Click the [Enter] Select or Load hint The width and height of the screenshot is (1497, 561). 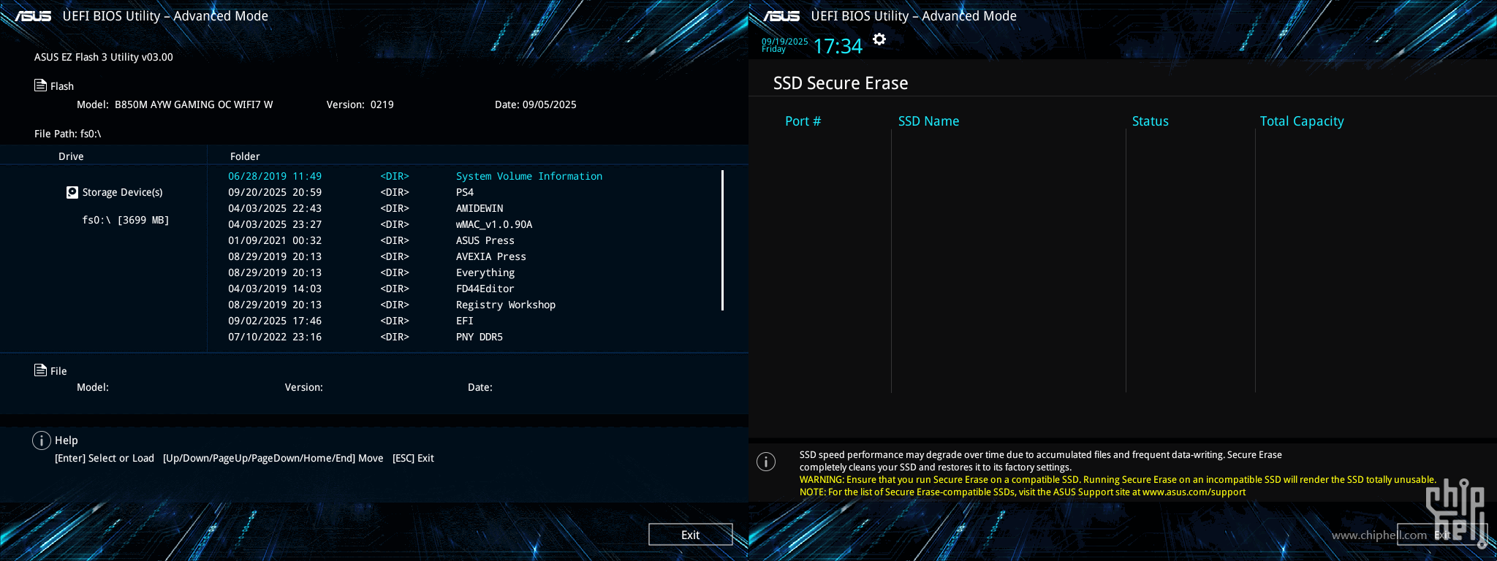click(x=105, y=458)
